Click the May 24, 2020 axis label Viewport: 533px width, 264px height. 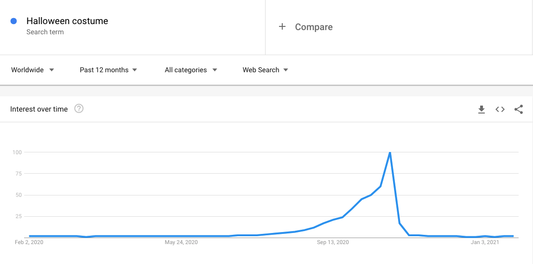pos(182,242)
